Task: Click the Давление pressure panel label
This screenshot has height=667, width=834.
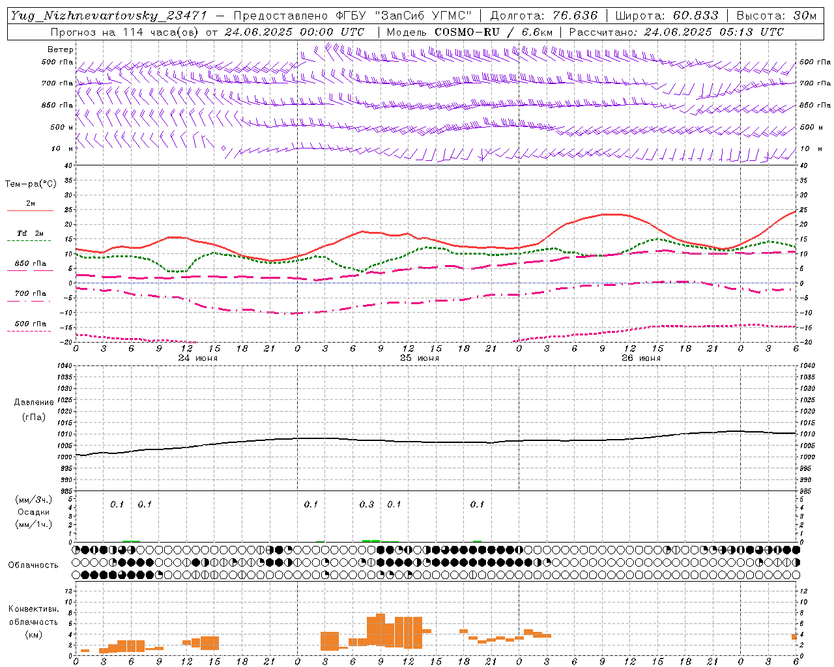Action: coord(34,403)
